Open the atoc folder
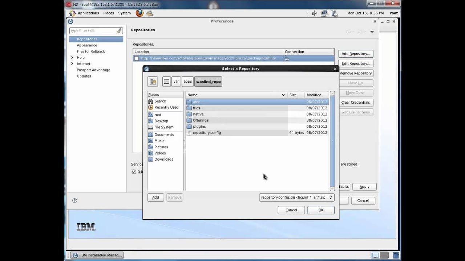The width and height of the screenshot is (465, 261). (257, 102)
